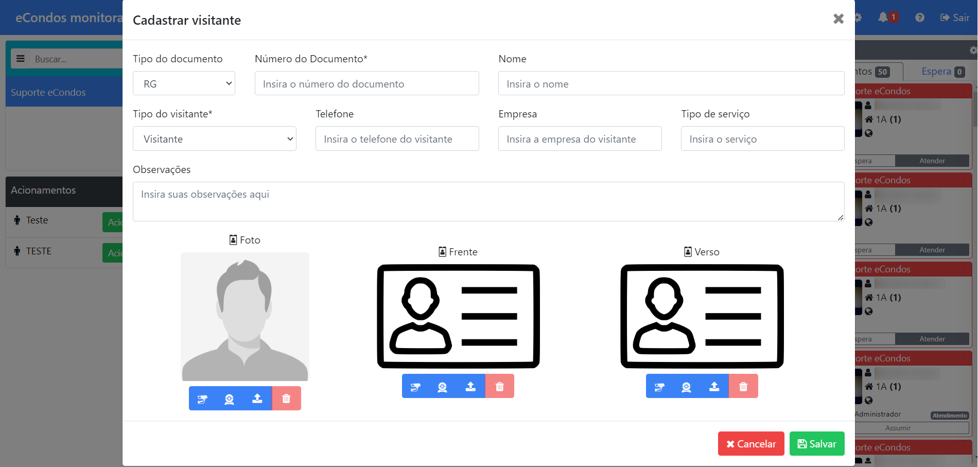
Task: Capture Frente document using webcam
Action: 443,387
